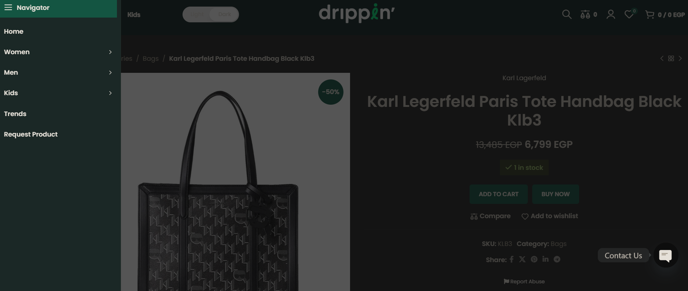Click the ADD TO CART button

tap(498, 194)
